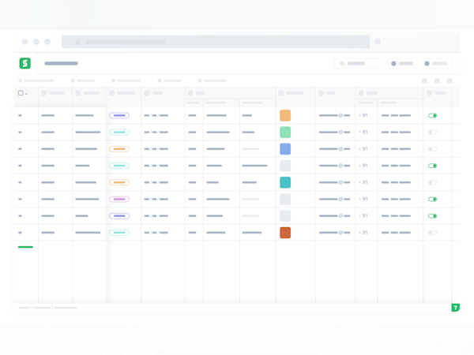Viewport: 474px width, 355px height.
Task: Click the "@" email cell in the teal swatch row
Action: 335,183
